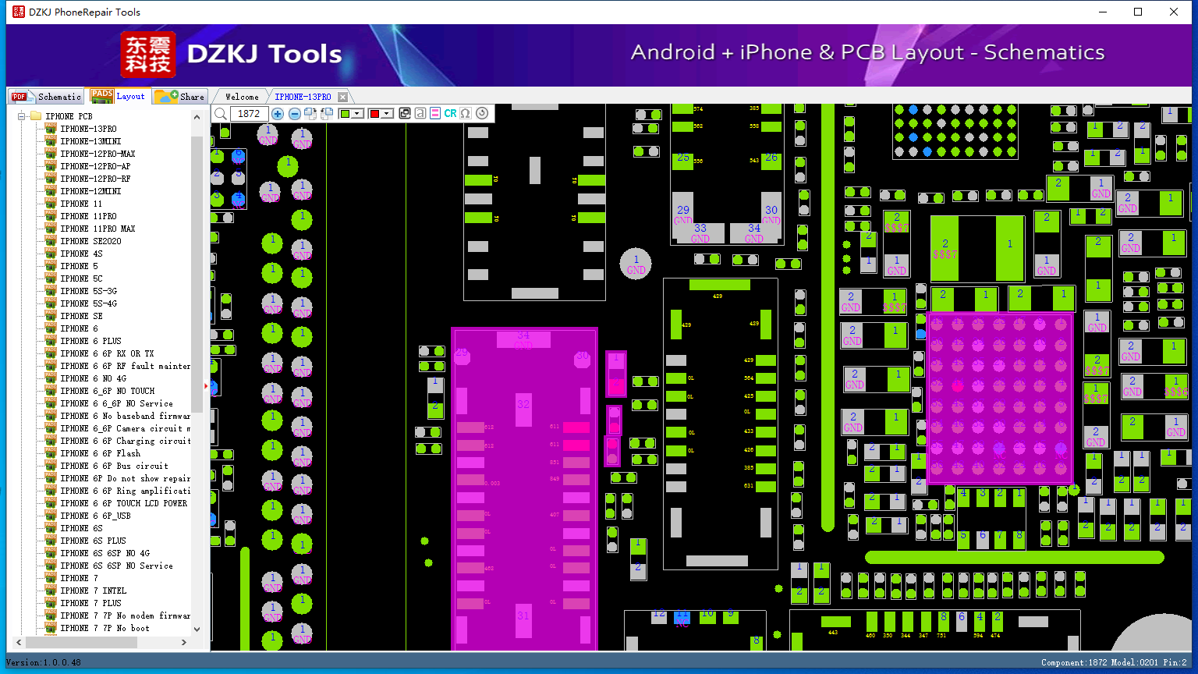The width and height of the screenshot is (1198, 674).
Task: Select IPHONE 11 tree item
Action: pos(81,204)
